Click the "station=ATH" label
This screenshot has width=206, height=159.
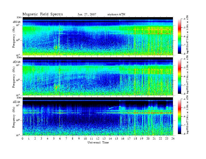[116, 15]
